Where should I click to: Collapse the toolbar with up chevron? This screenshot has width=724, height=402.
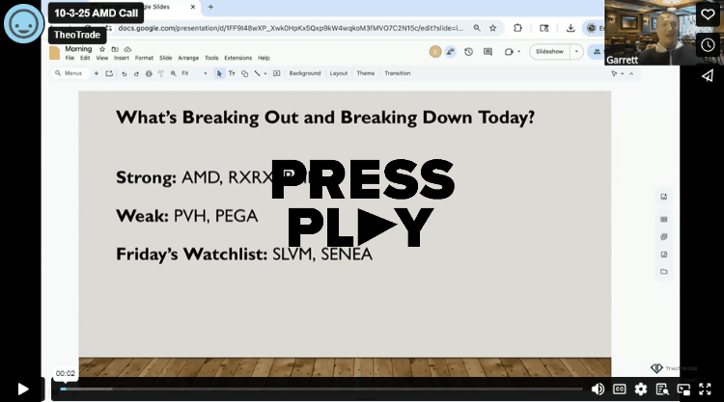point(631,74)
